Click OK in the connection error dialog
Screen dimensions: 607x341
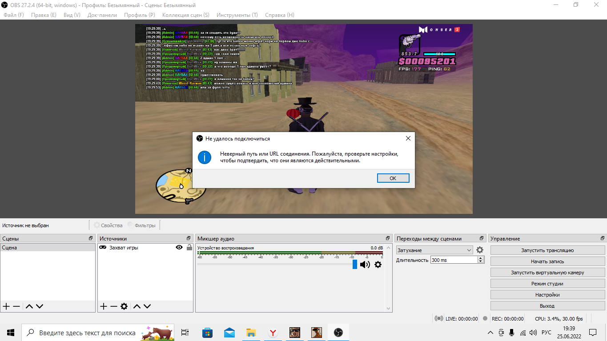click(x=393, y=178)
